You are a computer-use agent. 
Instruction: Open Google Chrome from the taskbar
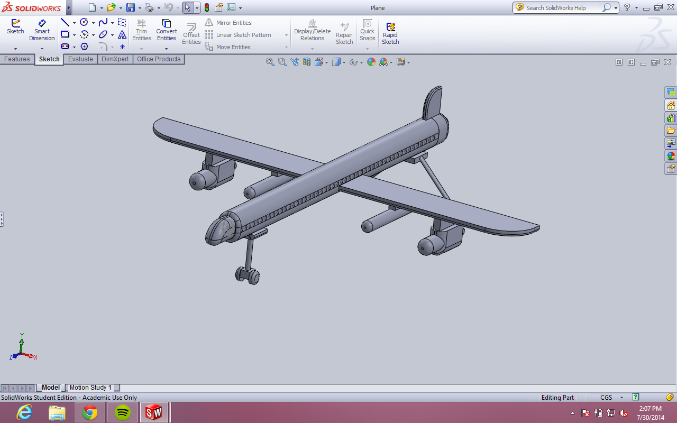point(90,412)
